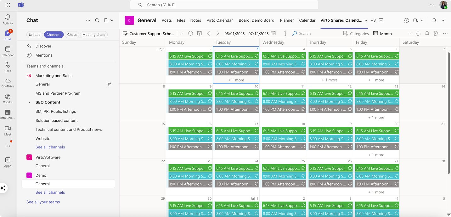Open the print icon in the calendar toolbar
Viewport: 451px width, 217px height.
click(x=419, y=33)
